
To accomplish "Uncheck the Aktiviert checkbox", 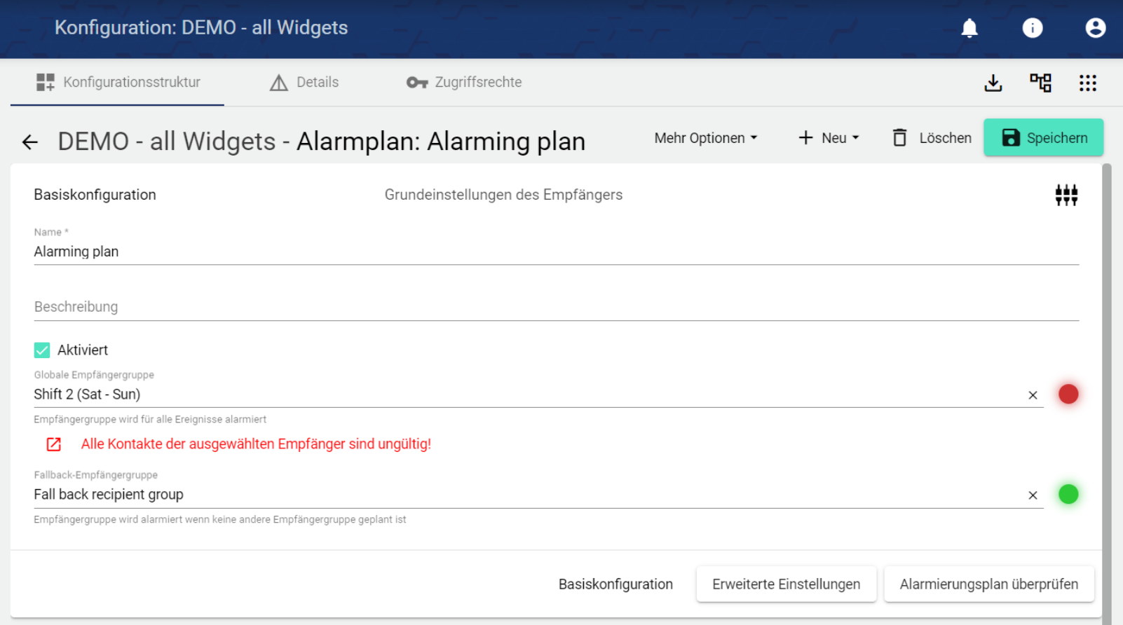I will pos(42,350).
